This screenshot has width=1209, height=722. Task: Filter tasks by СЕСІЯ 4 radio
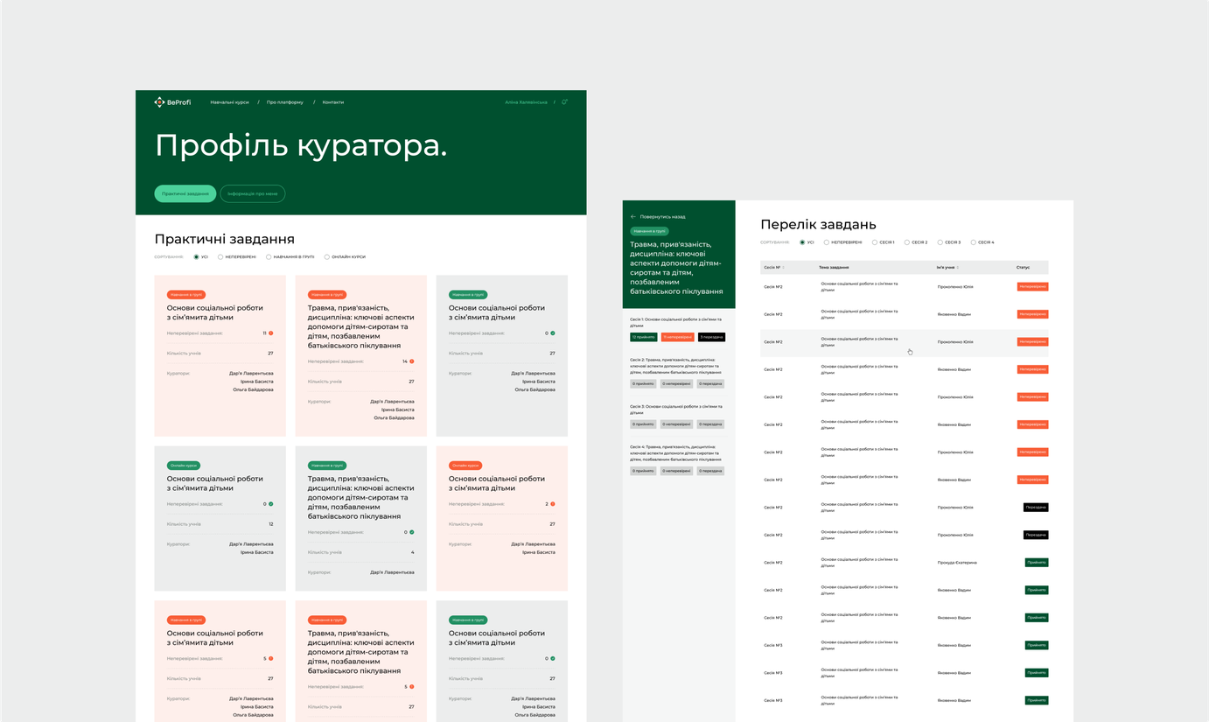974,242
